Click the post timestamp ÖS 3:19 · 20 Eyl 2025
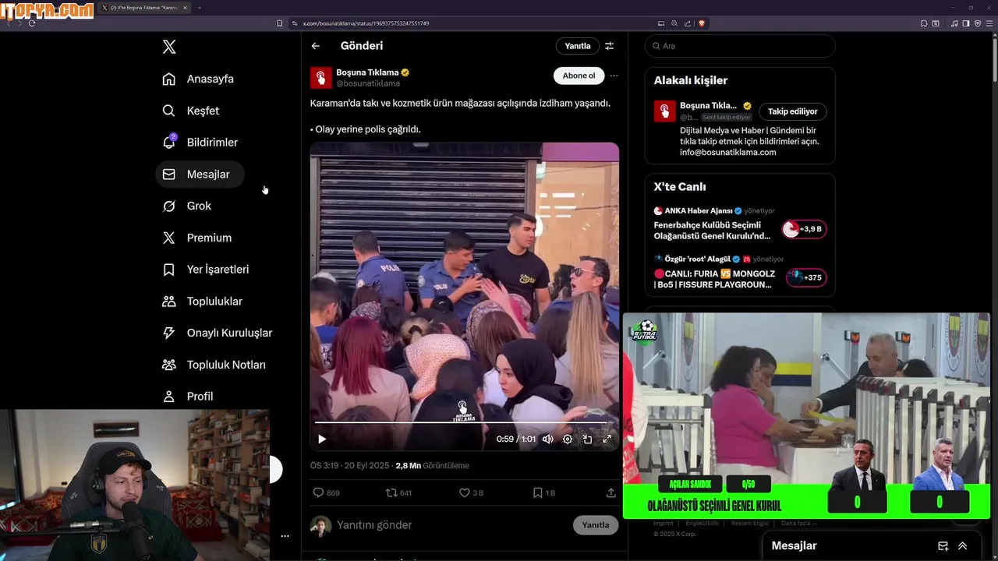 point(349,466)
